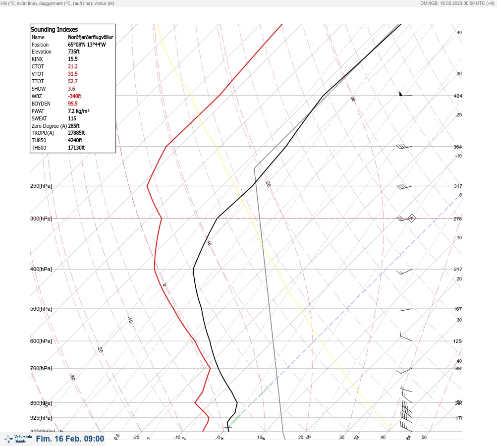Click the 'Sounding Indexes' heading
This screenshot has height=446, width=497.
pyautogui.click(x=54, y=29)
